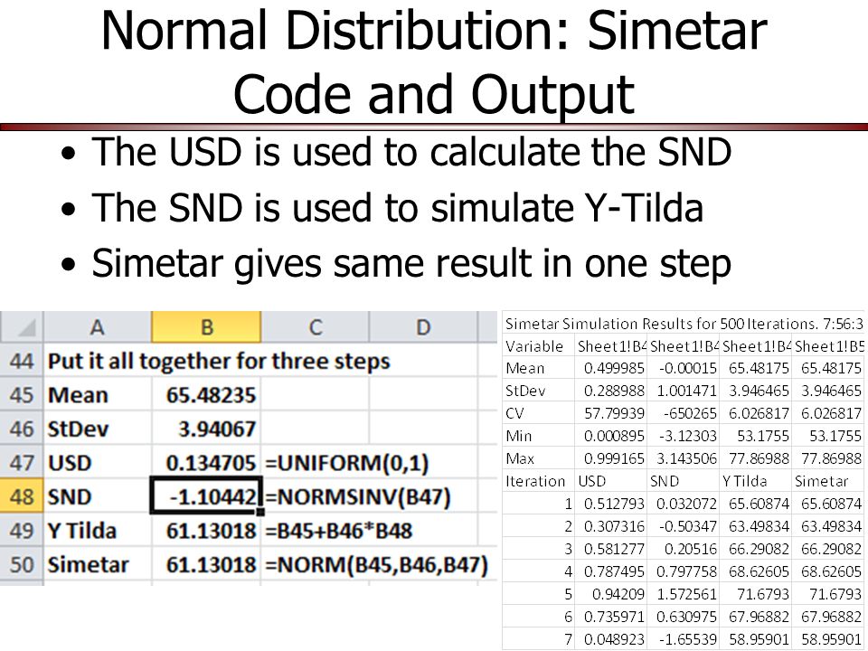Click the Min value 0.000895
This screenshot has height=651, width=868.
[x=614, y=436]
